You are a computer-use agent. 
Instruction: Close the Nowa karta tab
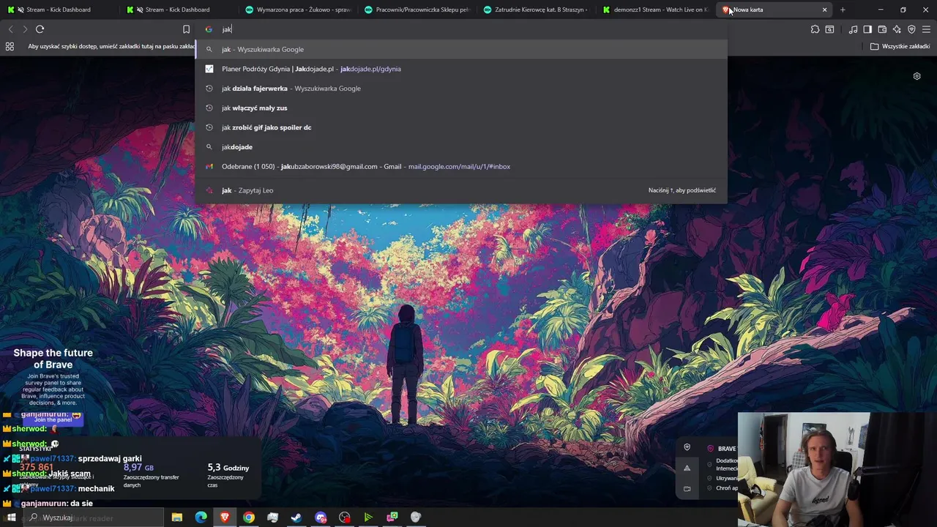coord(825,10)
